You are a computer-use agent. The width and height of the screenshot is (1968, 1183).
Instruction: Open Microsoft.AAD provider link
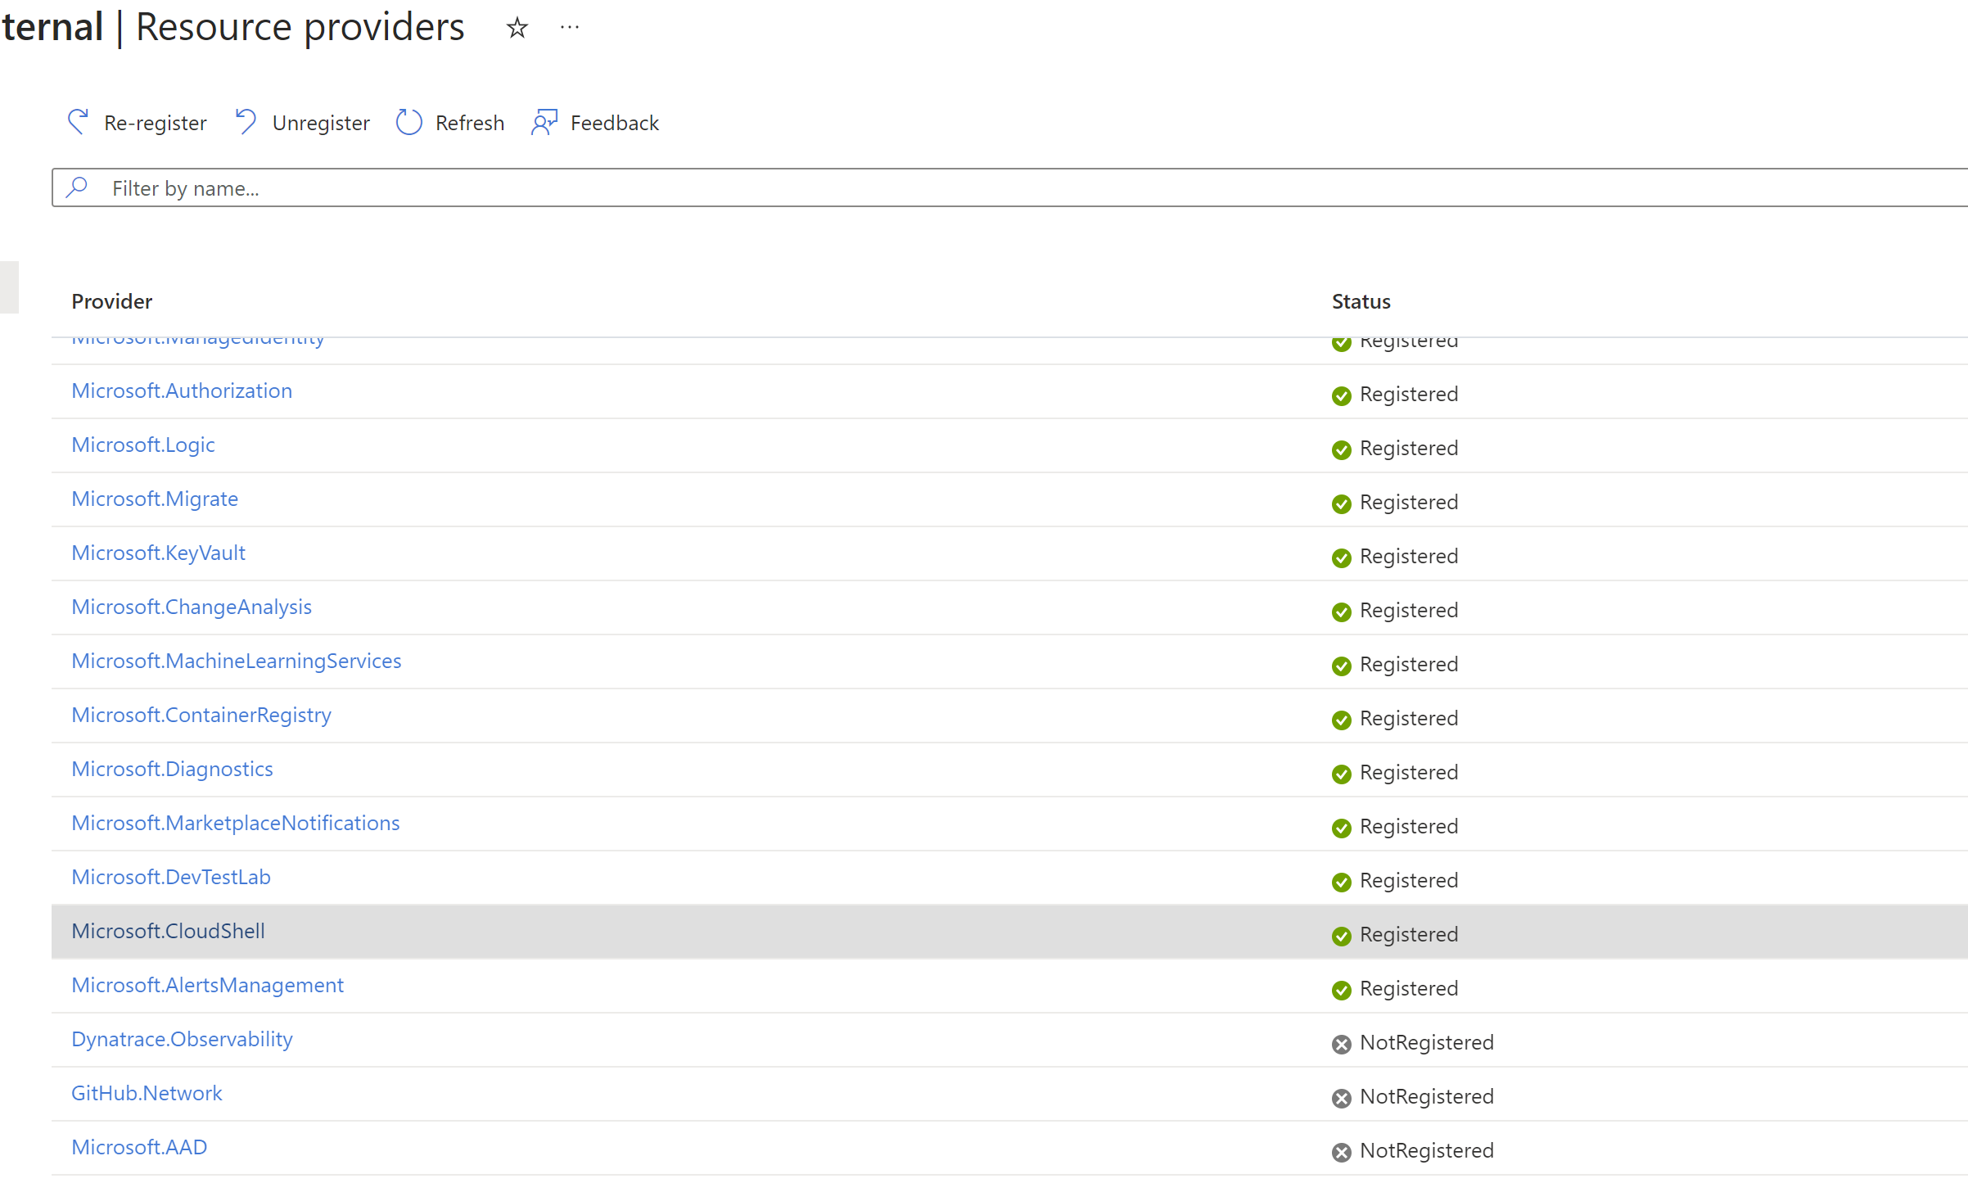139,1147
